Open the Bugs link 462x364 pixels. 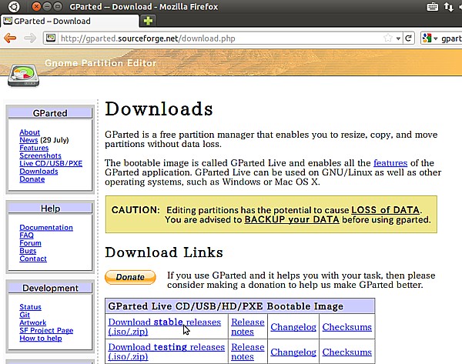28,251
